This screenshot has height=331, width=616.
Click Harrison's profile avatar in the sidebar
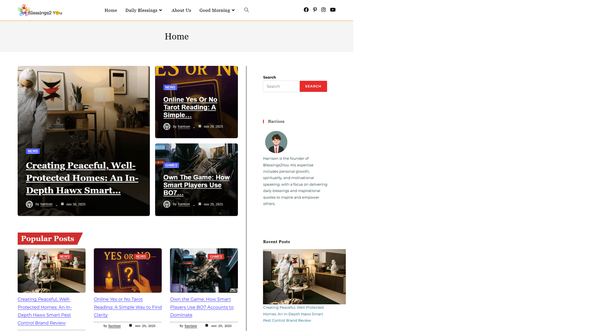276,142
